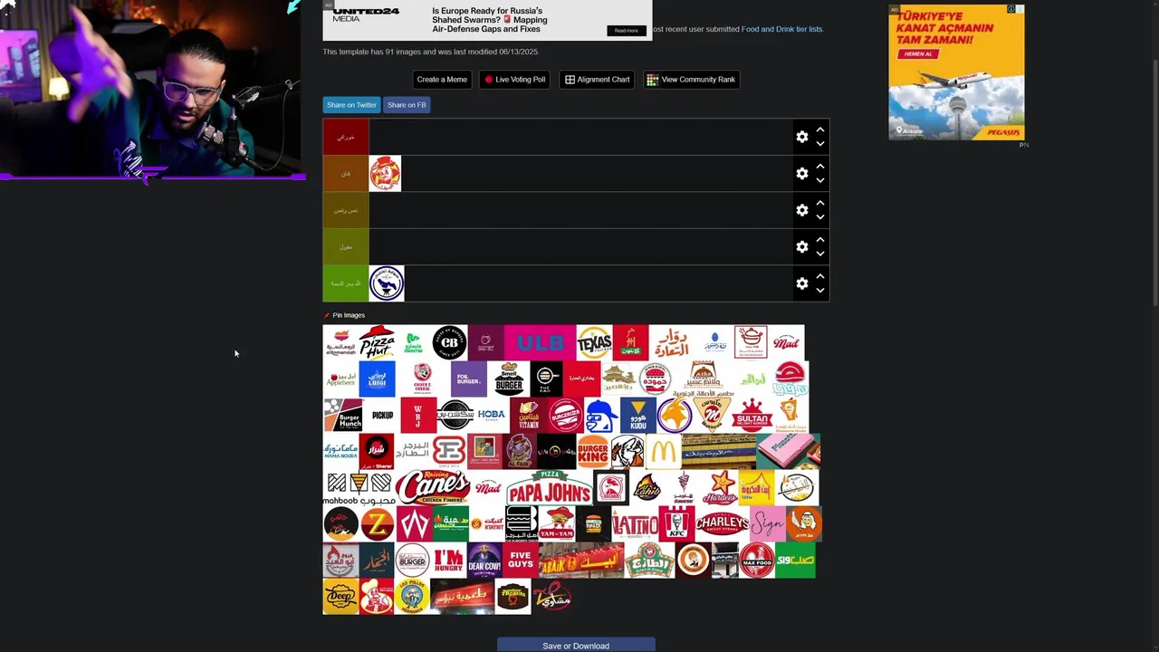Select the Hardee's star logo
This screenshot has width=1159, height=652.
pos(720,487)
